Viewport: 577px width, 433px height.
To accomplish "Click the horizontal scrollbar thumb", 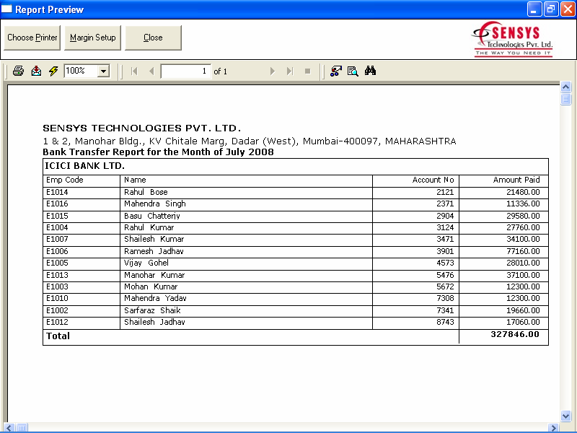I will tap(22, 428).
